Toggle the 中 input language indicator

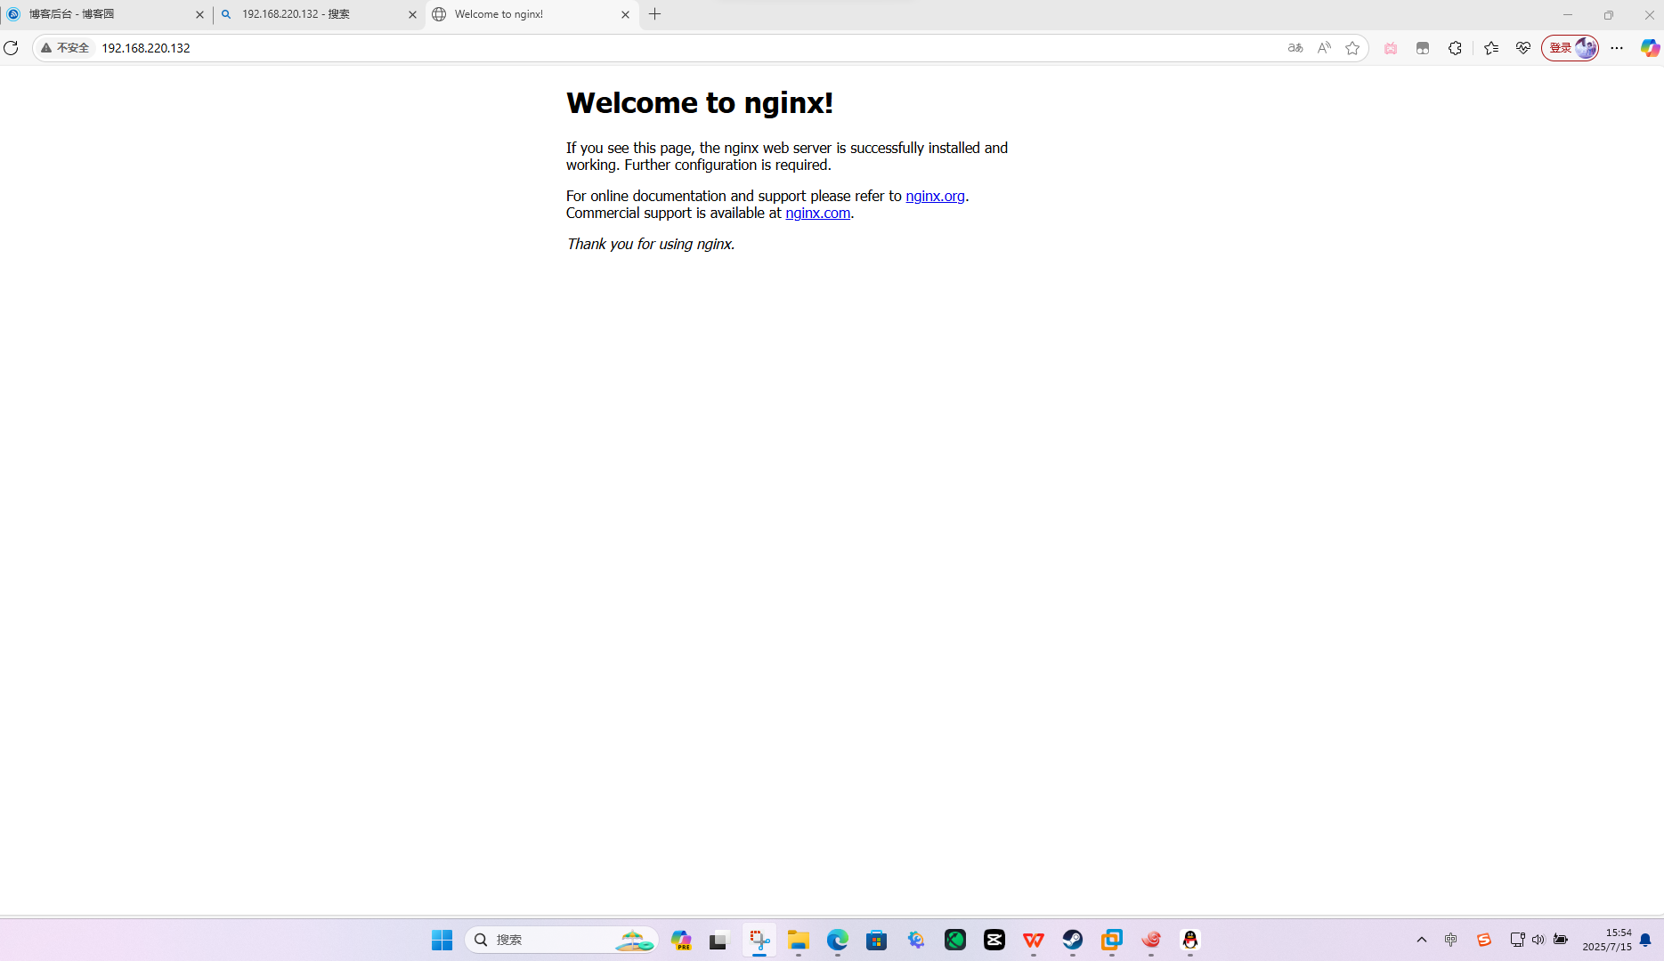[1450, 940]
